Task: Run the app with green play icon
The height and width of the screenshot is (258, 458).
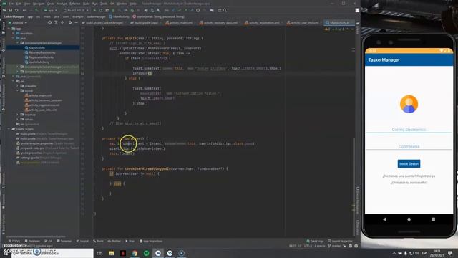Action: coord(94,10)
